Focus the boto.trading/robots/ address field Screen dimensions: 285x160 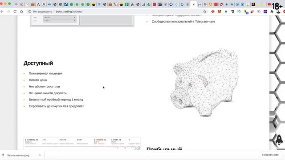pyautogui.click(x=69, y=12)
